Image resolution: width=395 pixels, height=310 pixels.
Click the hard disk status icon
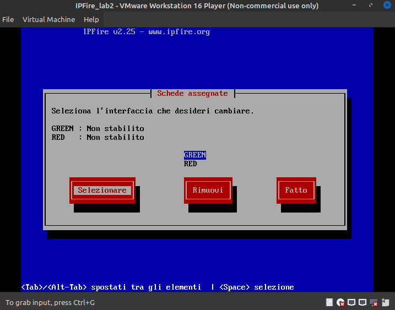pyautogui.click(x=329, y=302)
